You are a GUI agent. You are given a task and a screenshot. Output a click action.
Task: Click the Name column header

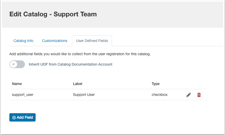pyautogui.click(x=17, y=84)
